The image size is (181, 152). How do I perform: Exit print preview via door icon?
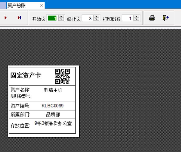coord(165,18)
